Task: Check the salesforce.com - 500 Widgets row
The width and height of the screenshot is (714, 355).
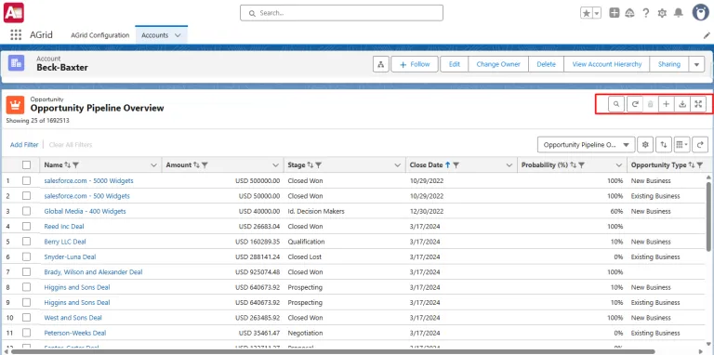Action: (x=26, y=196)
